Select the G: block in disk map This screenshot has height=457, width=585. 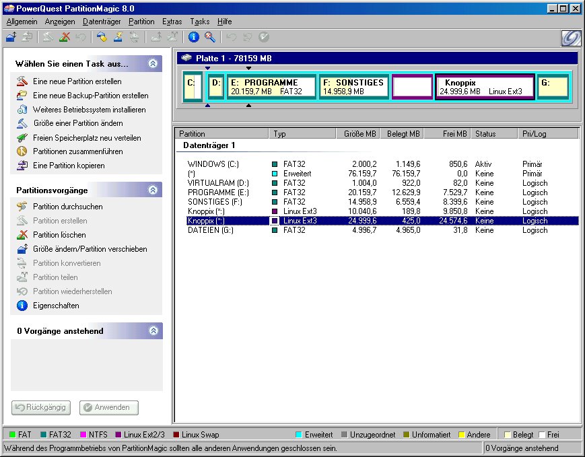tap(553, 87)
